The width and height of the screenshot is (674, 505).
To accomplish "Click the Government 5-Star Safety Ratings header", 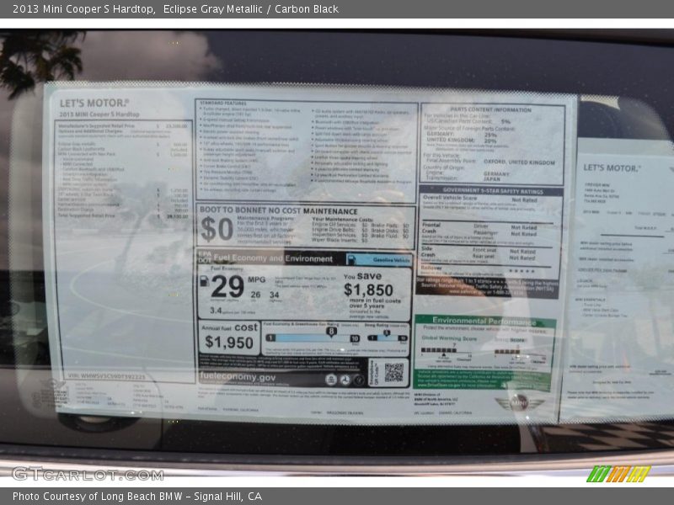I will pos(490,191).
